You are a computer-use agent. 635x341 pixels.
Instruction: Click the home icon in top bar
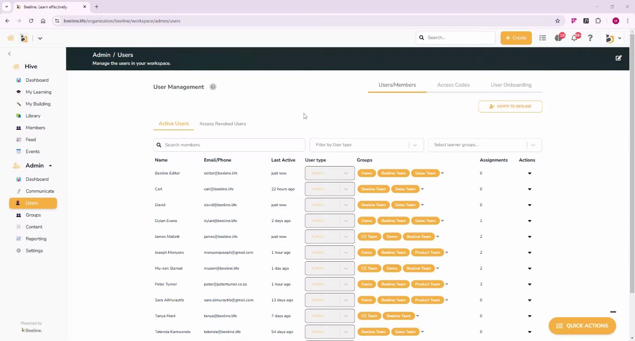pos(10,38)
